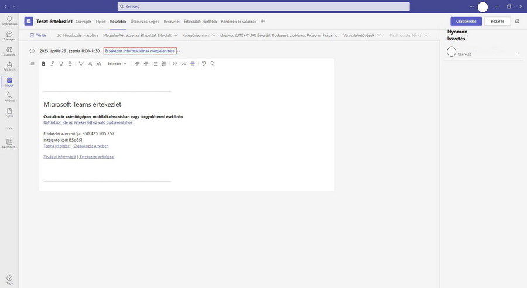Open the profile avatar menu
Viewport: 527px width, 288px height.
click(x=482, y=6)
